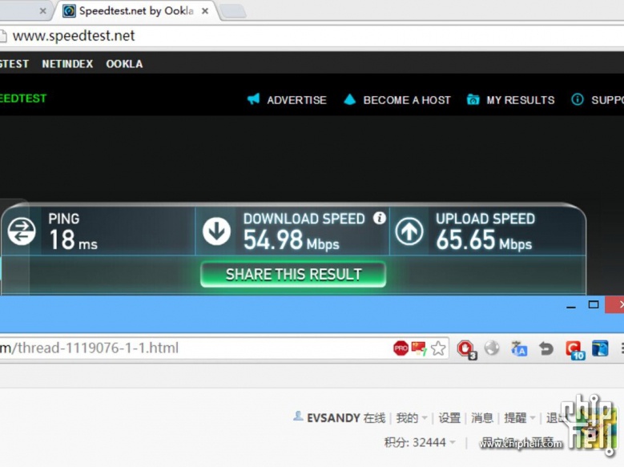Click the upload arrow icon
This screenshot has height=467, width=624.
[x=409, y=231]
